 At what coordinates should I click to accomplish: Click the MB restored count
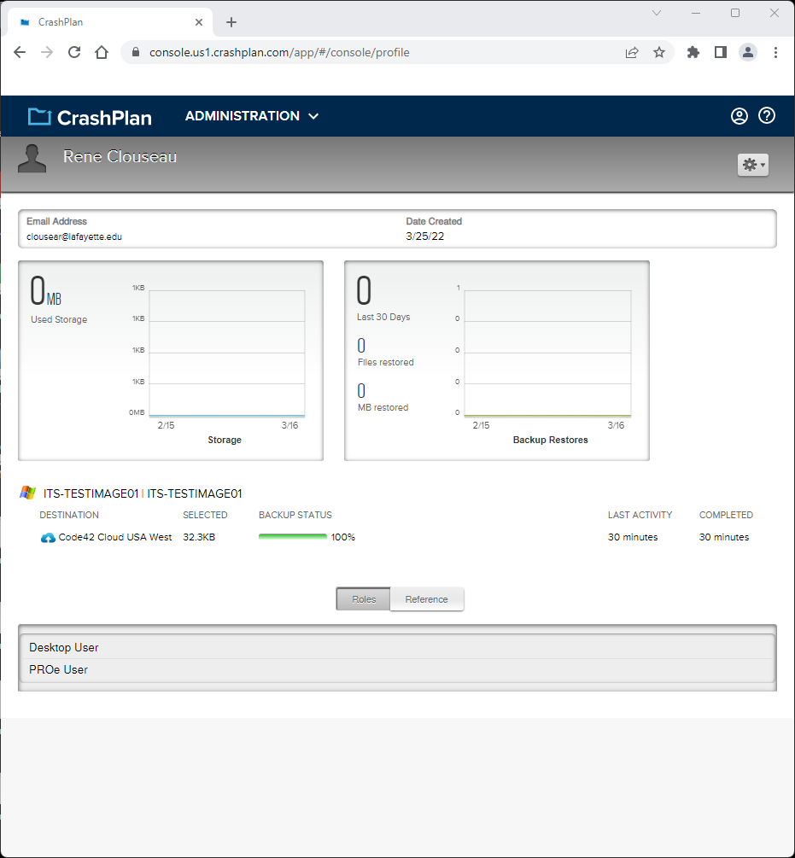pos(361,391)
